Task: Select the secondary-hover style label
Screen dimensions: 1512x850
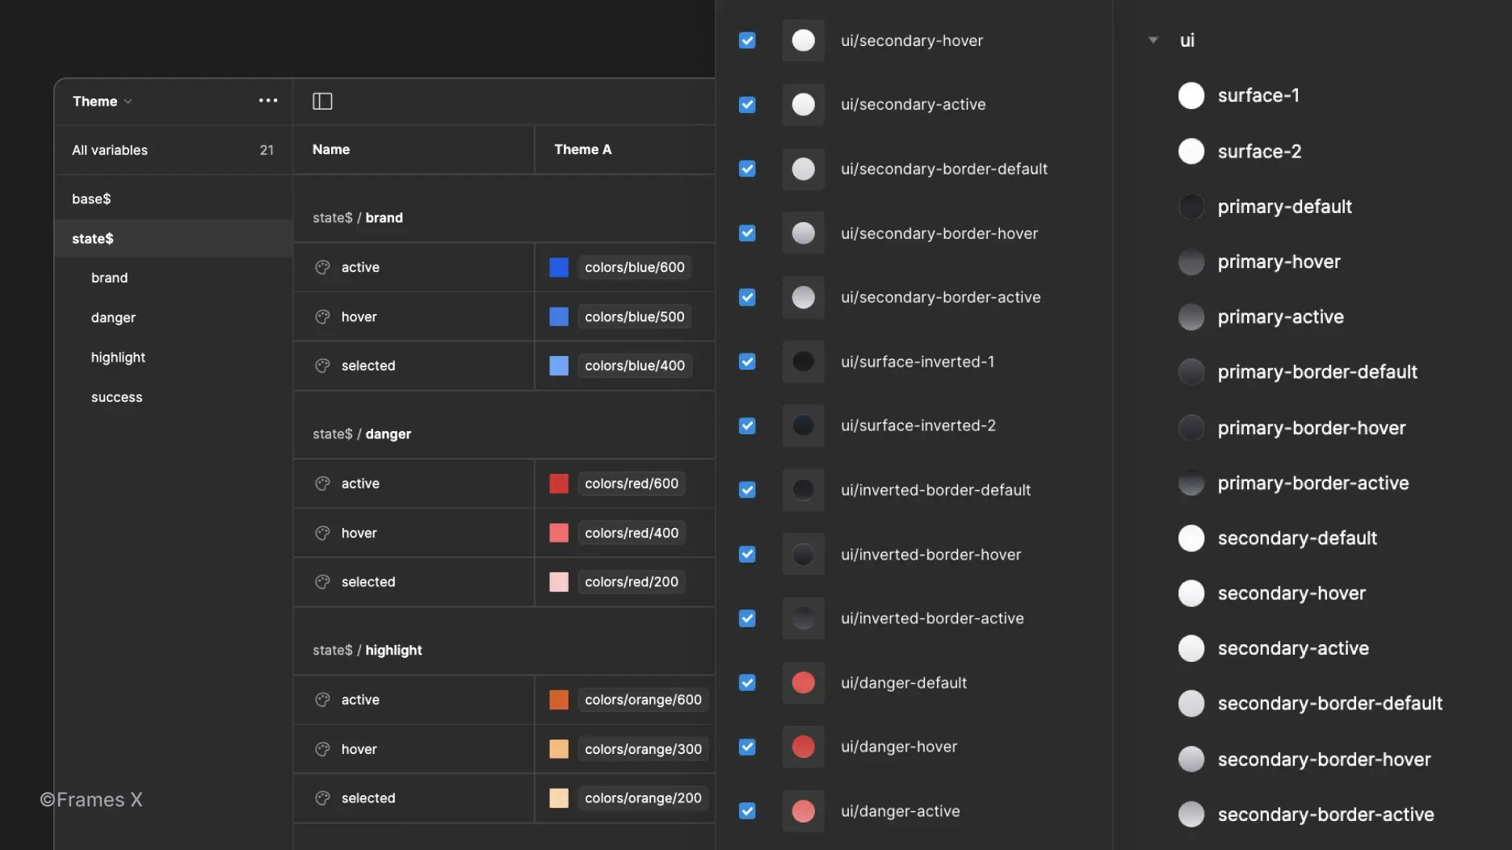Action: point(1291,593)
